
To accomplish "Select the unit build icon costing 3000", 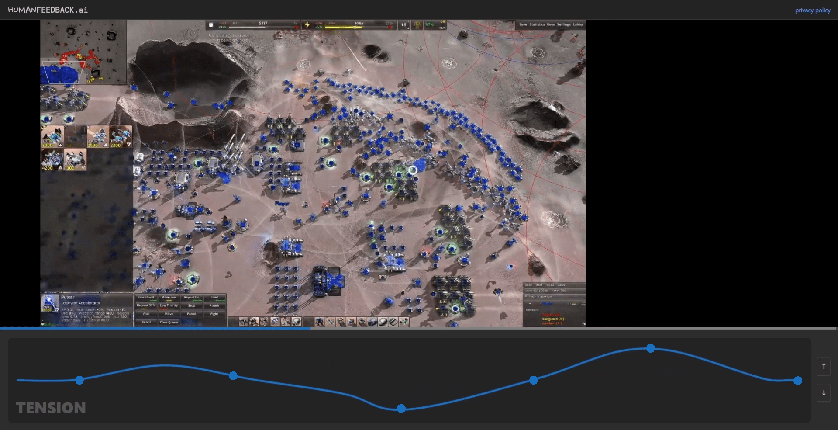I will pos(52,136).
